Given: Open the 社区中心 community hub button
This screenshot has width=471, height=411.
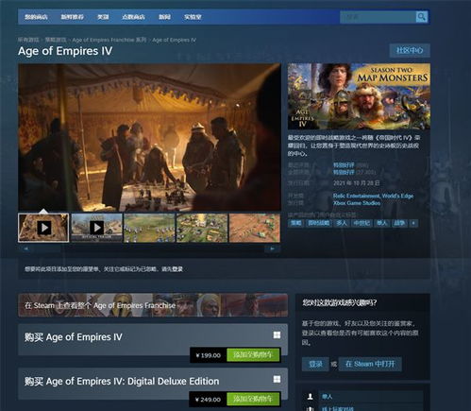Looking at the screenshot, I should click(410, 50).
